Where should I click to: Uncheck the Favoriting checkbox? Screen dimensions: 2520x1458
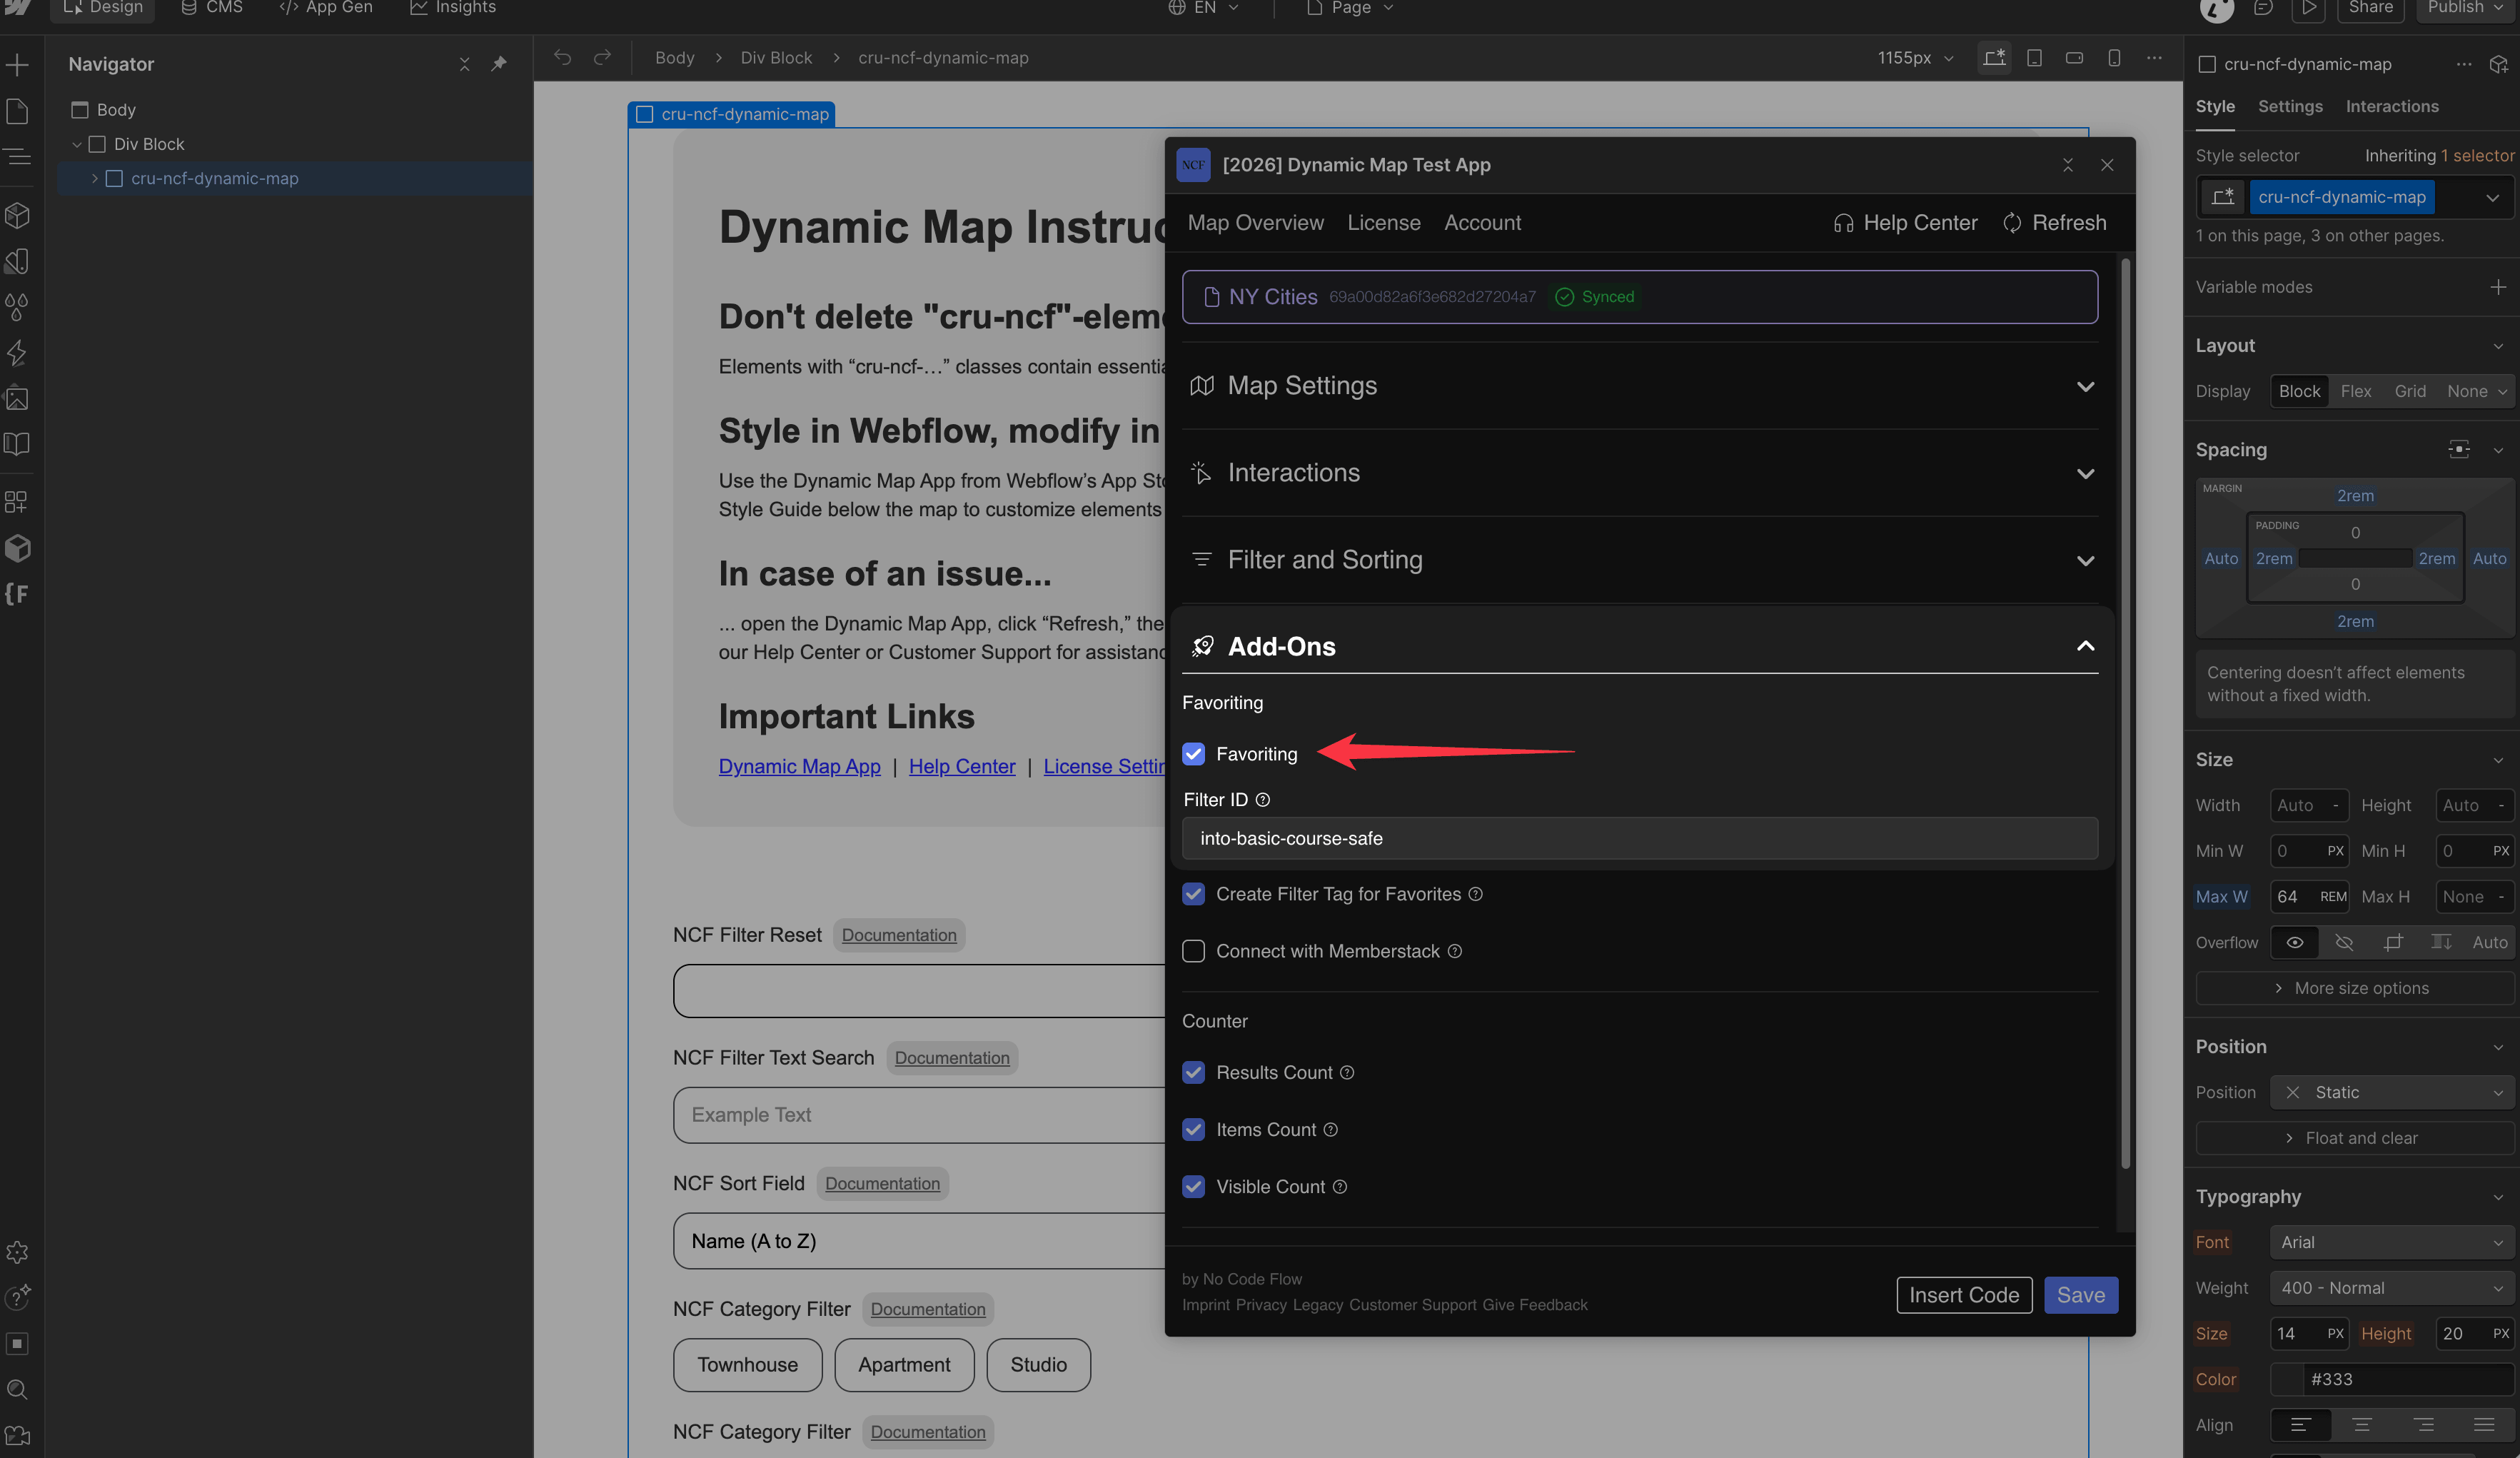(1194, 754)
